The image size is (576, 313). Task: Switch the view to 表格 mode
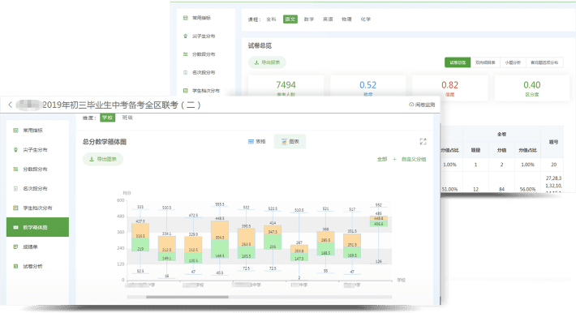pyautogui.click(x=257, y=141)
